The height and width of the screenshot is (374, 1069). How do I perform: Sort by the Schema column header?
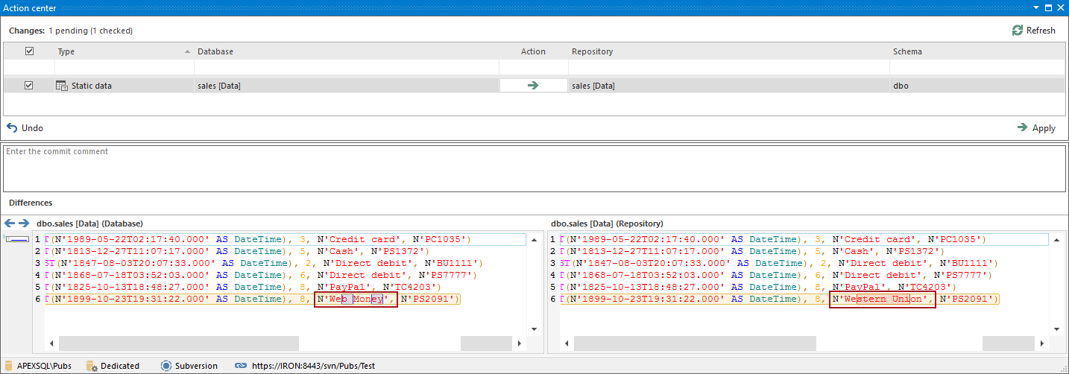[907, 51]
